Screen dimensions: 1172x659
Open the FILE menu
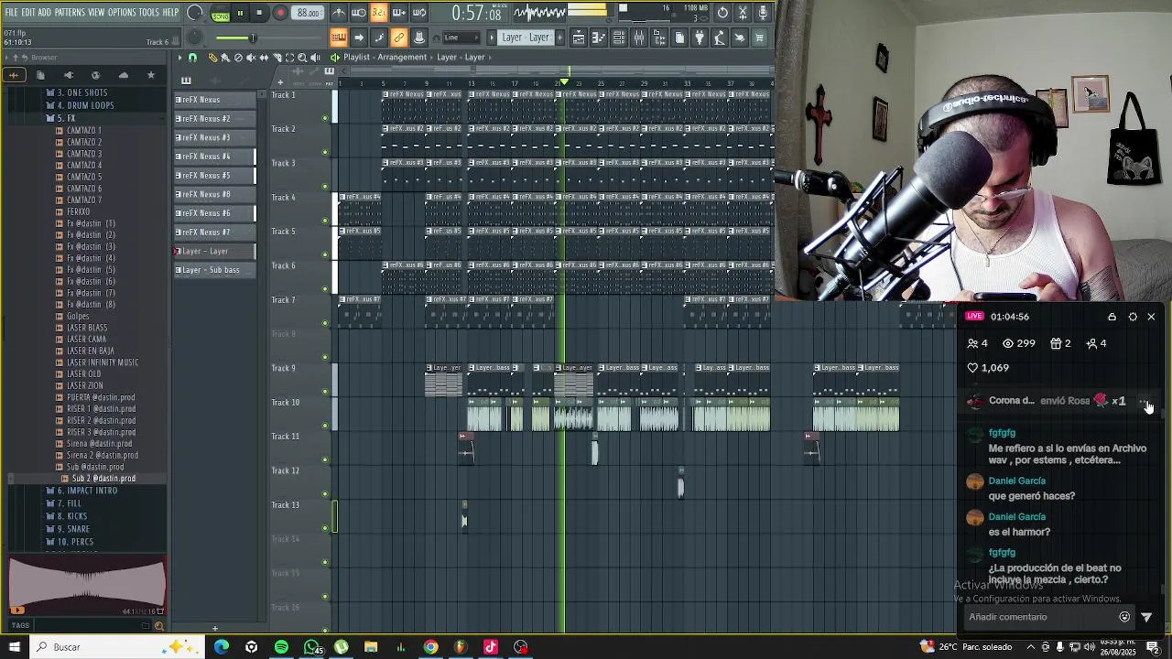pos(11,13)
